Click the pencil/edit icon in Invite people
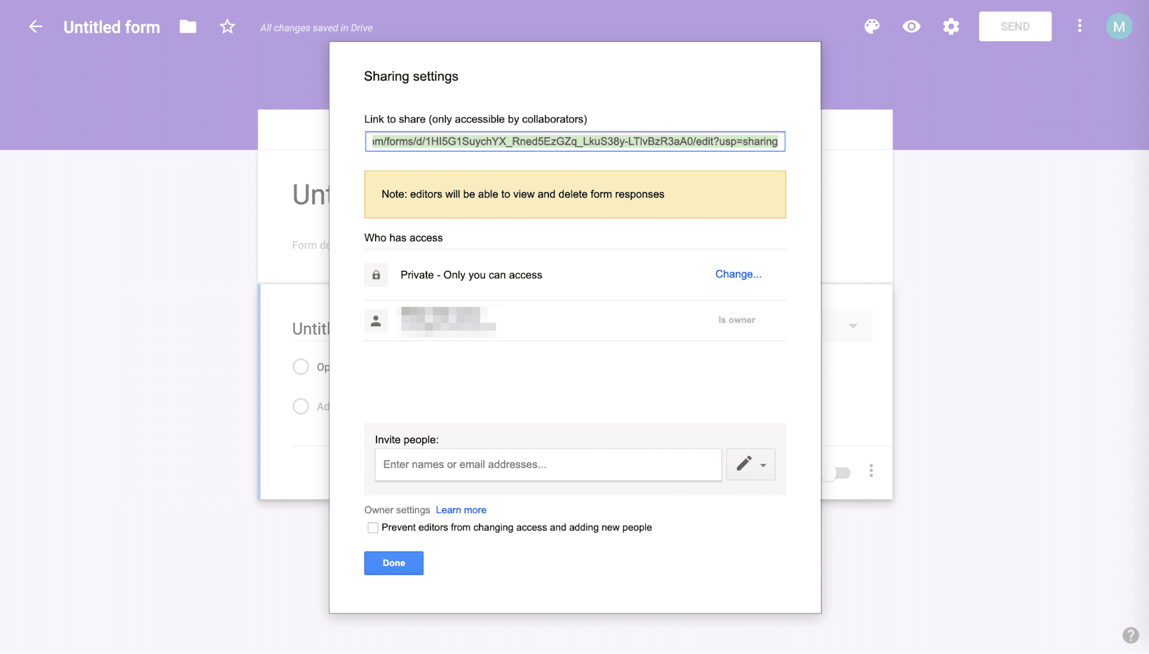 click(743, 464)
